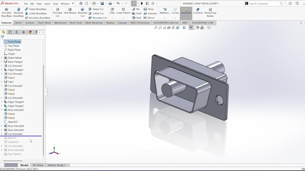The image size is (305, 171).
Task: Select the Wrap tool
Action: (148, 9)
